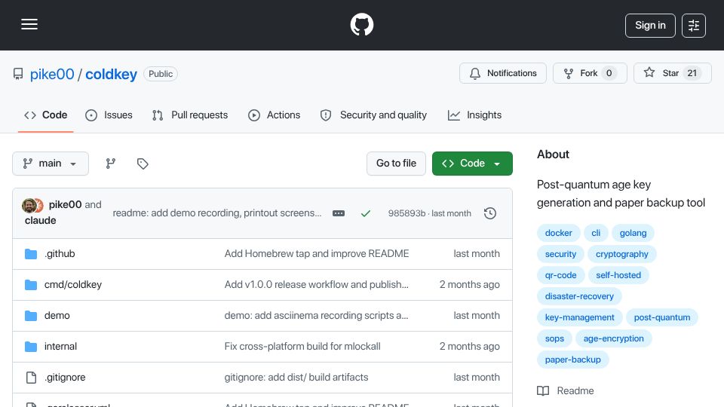Click the folder icon beside cmd/coldkey

pos(31,285)
